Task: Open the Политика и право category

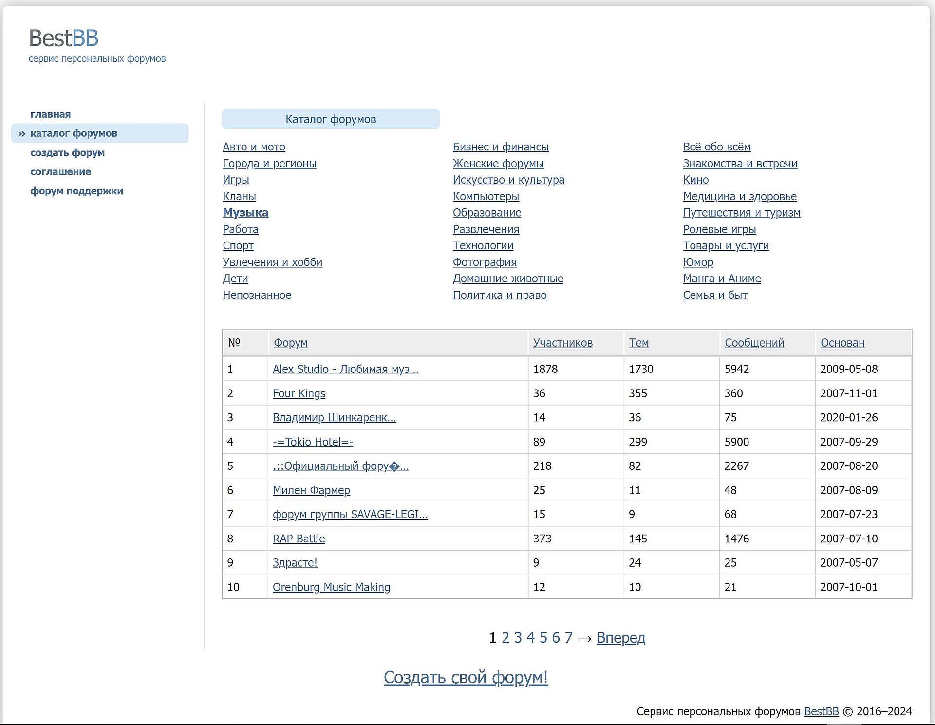Action: pos(500,295)
